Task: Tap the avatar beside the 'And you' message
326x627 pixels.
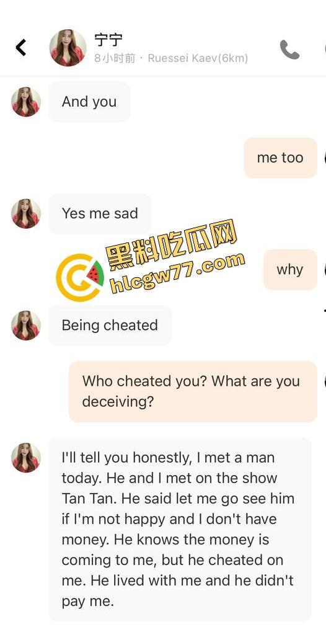Action: pyautogui.click(x=26, y=102)
